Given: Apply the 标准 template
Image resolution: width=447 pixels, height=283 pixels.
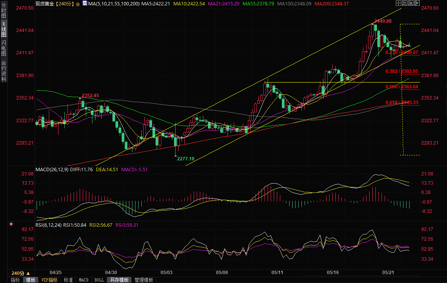Looking at the screenshot, I should pyautogui.click(x=68, y=280).
